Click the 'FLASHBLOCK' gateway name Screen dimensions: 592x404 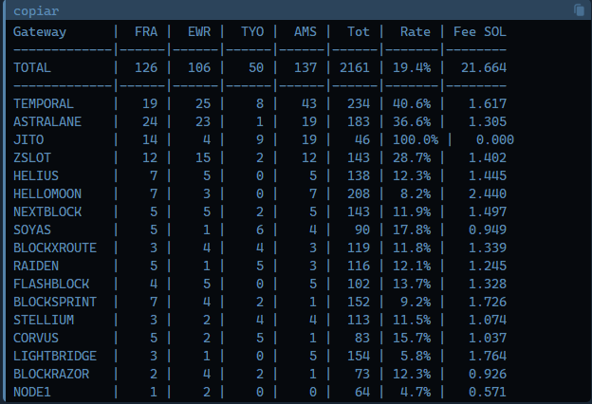pyautogui.click(x=51, y=284)
